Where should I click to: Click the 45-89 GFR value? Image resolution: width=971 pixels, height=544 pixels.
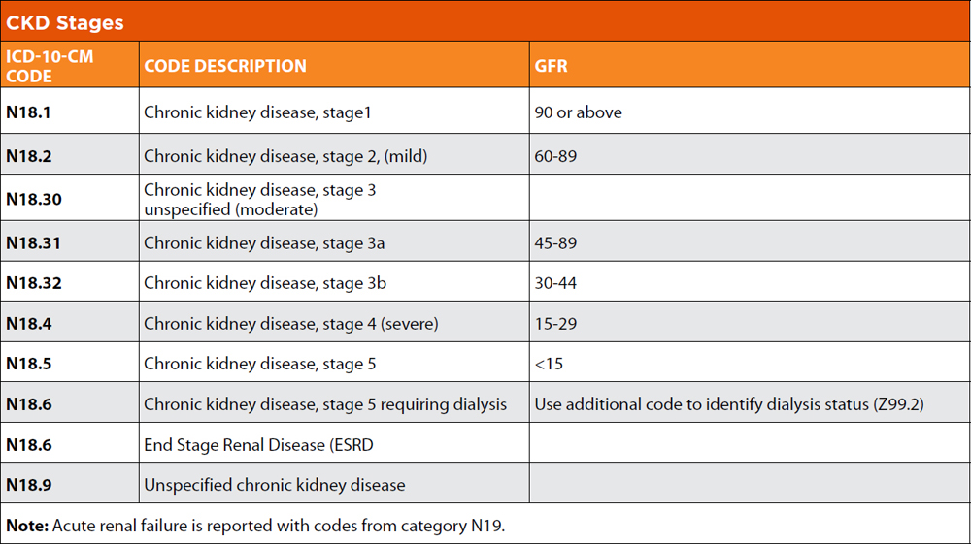click(555, 243)
